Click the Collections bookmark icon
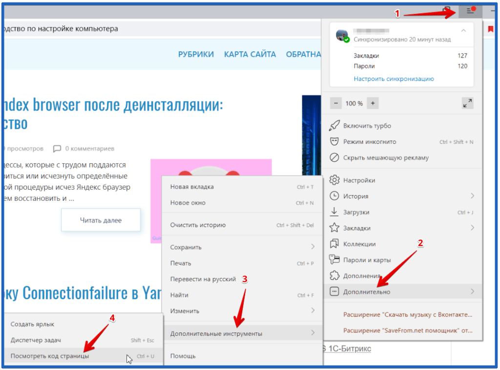Screen dimensions: 500x370 click(x=334, y=244)
